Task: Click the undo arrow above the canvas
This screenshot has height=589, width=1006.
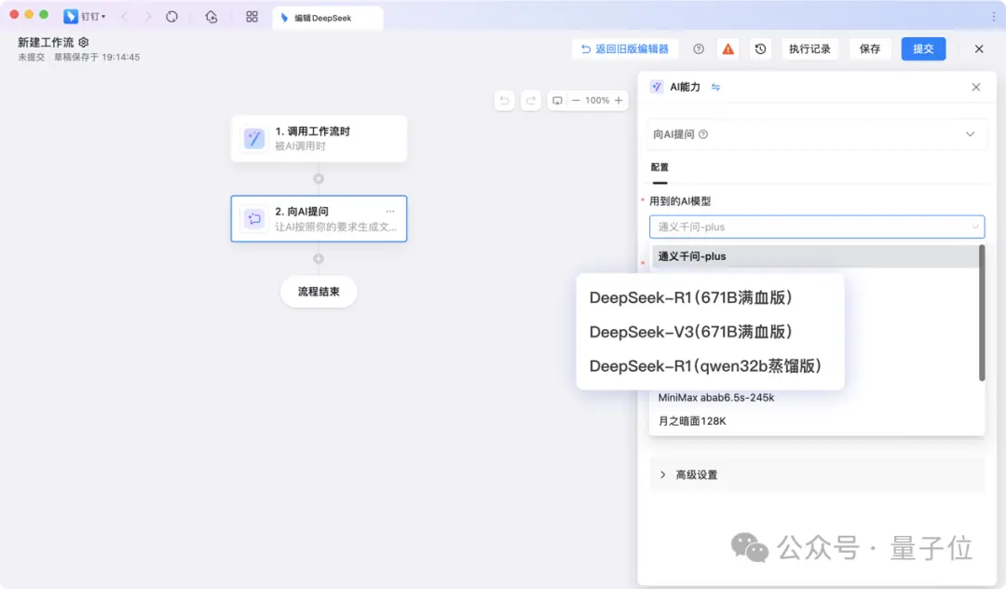Action: point(504,100)
